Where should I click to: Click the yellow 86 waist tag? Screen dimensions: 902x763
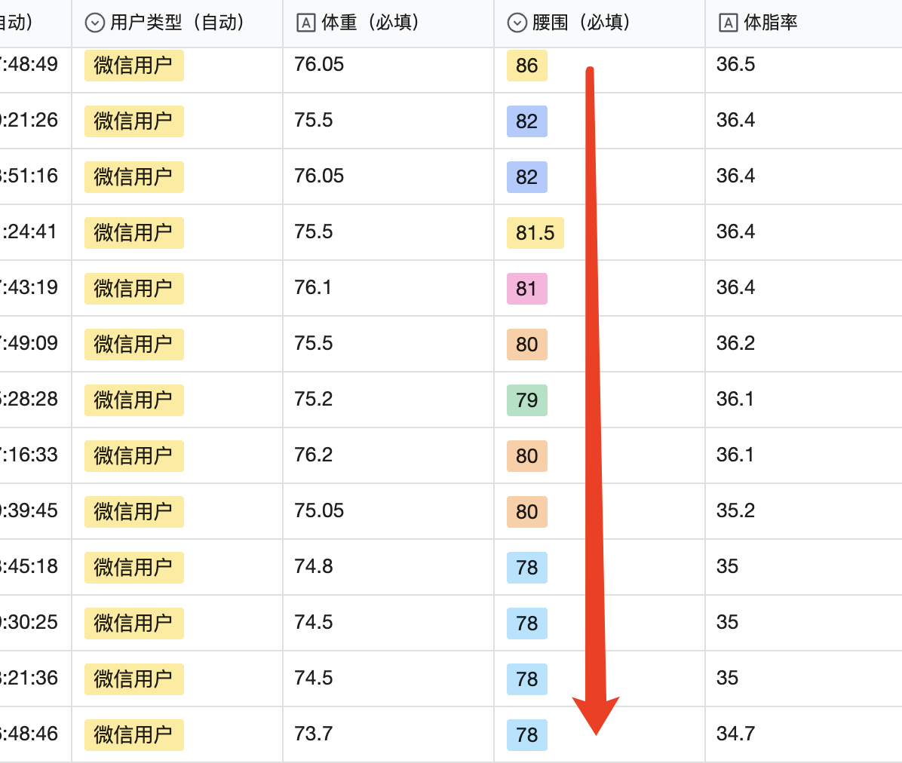526,66
